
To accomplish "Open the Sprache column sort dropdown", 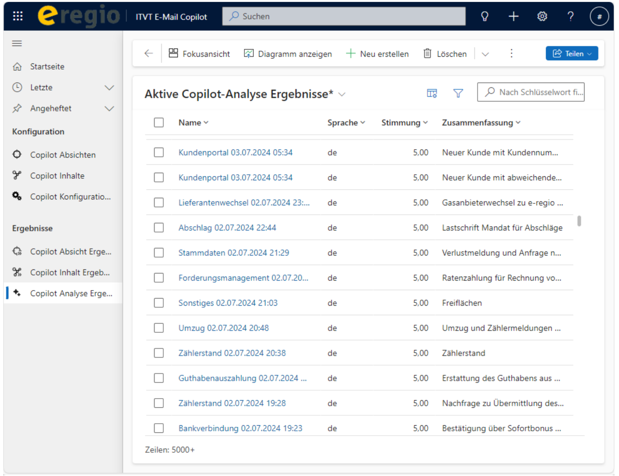I will (x=362, y=122).
